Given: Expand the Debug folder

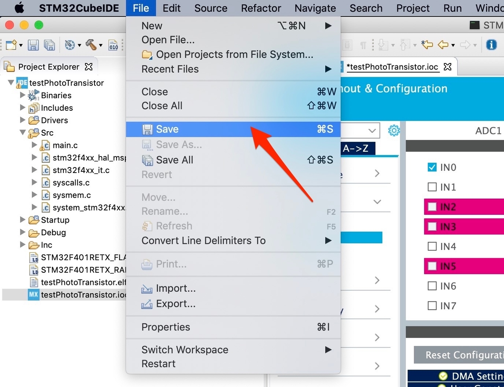Looking at the screenshot, I should click(x=22, y=232).
